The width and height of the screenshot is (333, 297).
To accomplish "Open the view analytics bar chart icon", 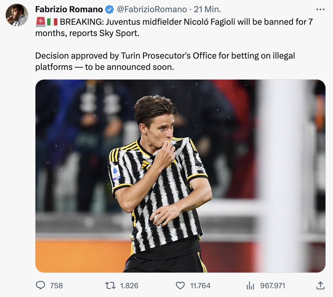I will tap(250, 285).
